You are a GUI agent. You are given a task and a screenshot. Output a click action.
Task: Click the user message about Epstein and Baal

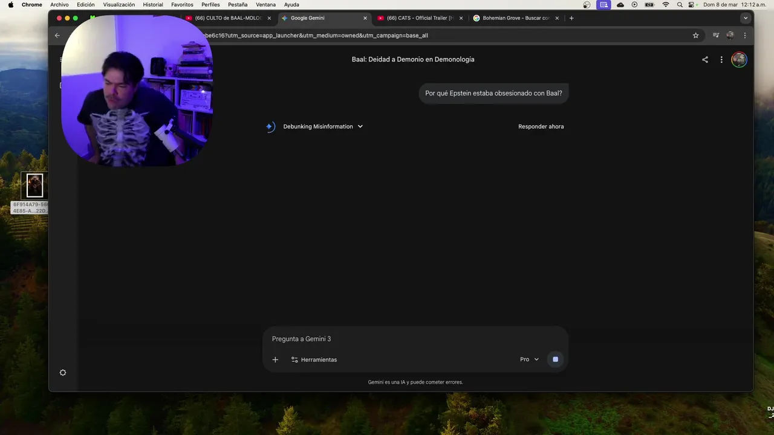click(493, 93)
